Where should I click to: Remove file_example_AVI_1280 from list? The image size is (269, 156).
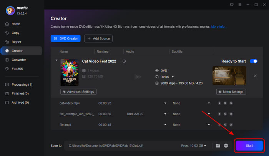[231, 114]
